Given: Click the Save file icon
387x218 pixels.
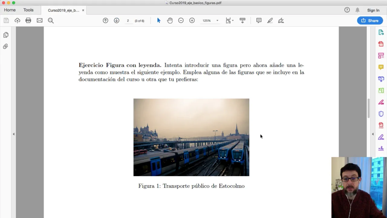Looking at the screenshot, I should [x=6, y=21].
